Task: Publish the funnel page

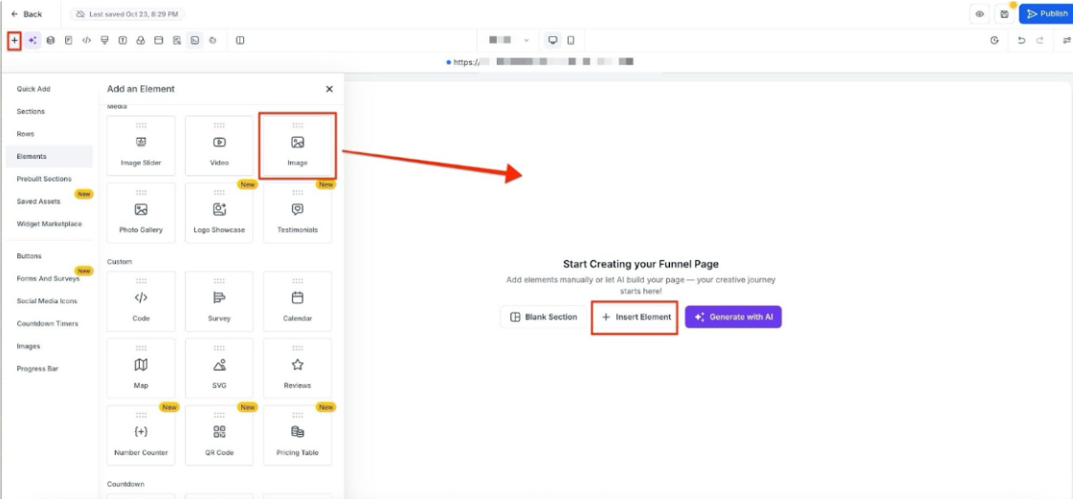Action: [1045, 14]
